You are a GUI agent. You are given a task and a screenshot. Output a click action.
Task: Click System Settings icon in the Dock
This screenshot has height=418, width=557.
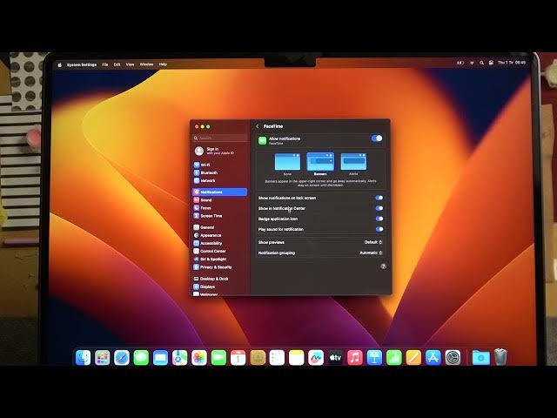[453, 357]
